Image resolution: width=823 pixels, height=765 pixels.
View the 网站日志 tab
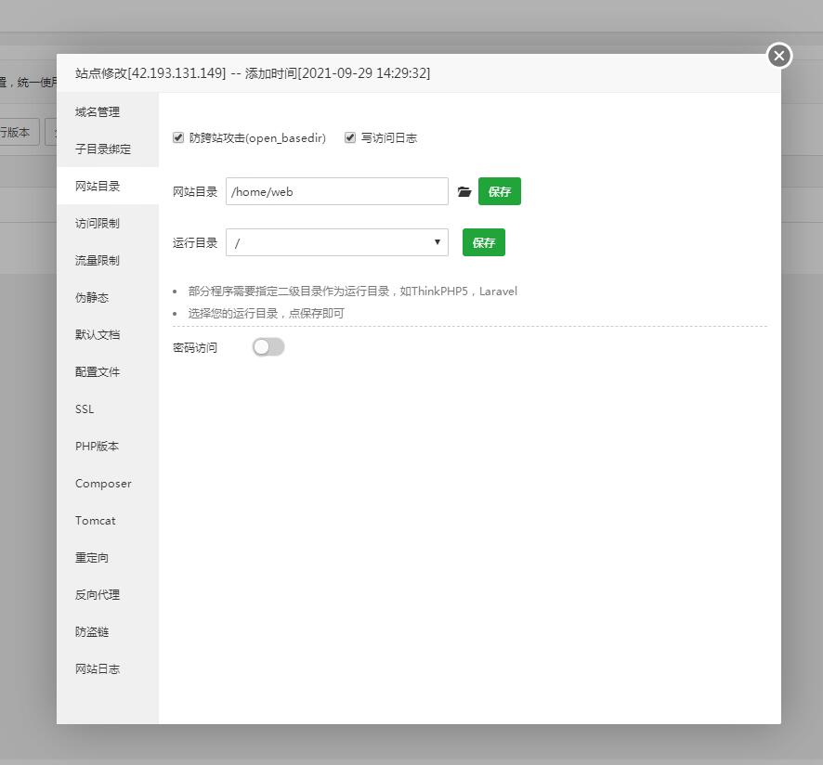tap(98, 669)
